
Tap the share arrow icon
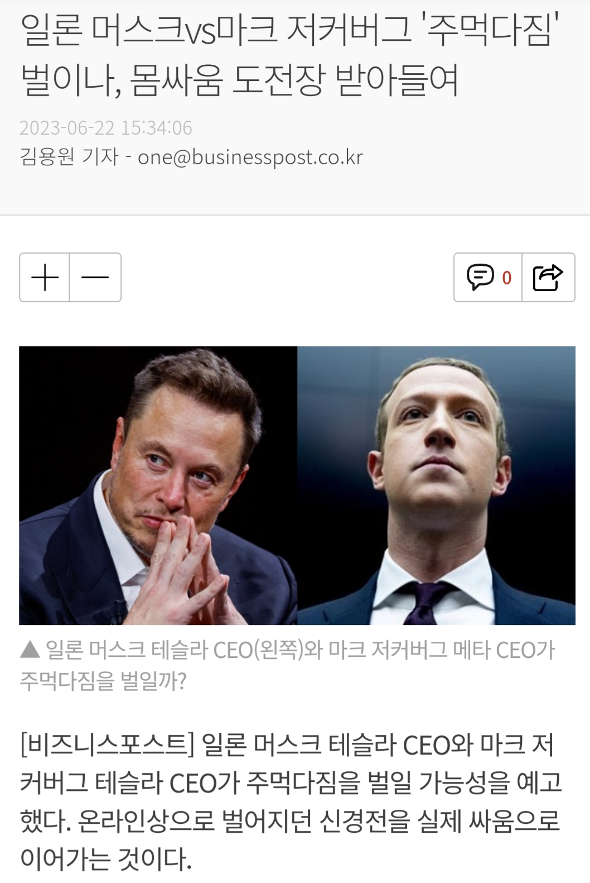[548, 278]
